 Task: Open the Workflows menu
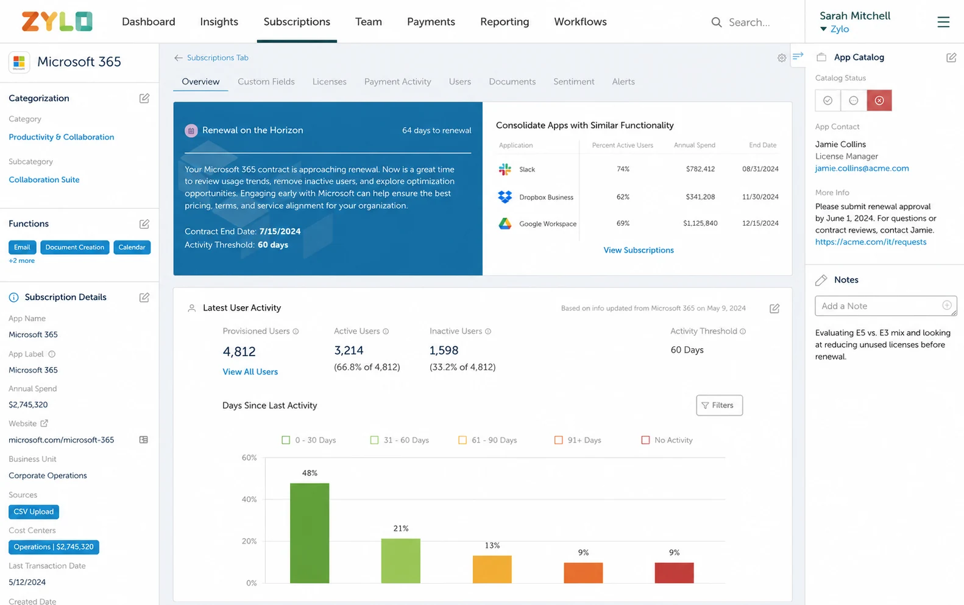(x=580, y=22)
